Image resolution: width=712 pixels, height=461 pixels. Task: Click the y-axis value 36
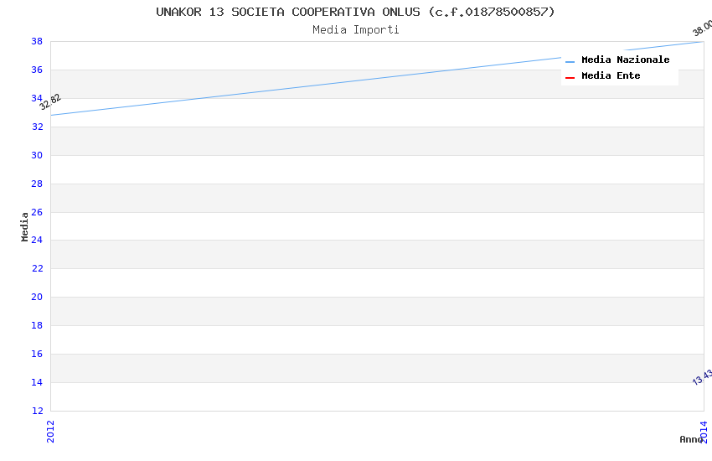[x=37, y=70]
